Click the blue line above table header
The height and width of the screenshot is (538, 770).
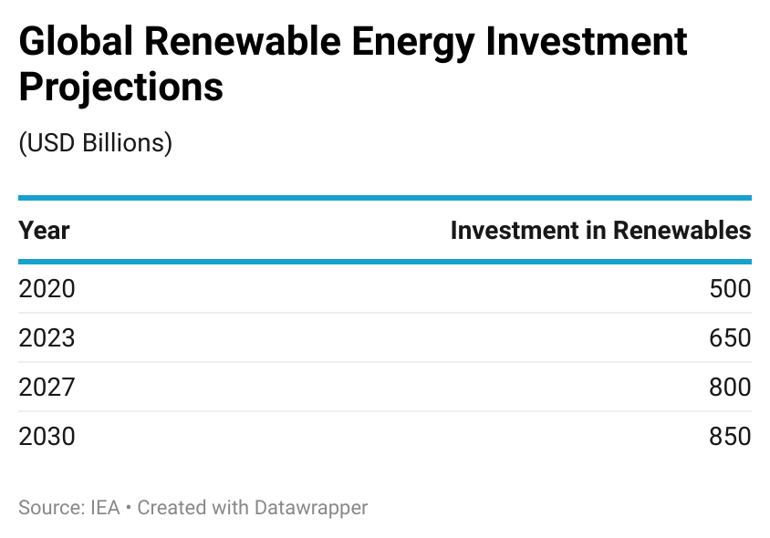click(385, 197)
